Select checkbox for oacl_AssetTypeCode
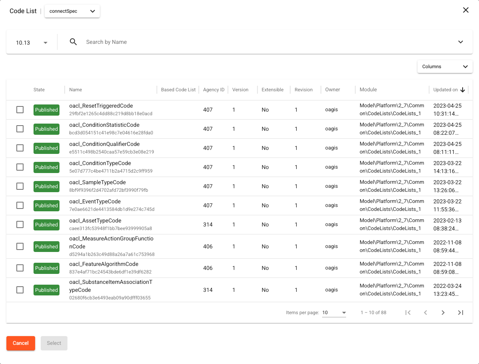This screenshot has height=364, width=479. point(20,224)
